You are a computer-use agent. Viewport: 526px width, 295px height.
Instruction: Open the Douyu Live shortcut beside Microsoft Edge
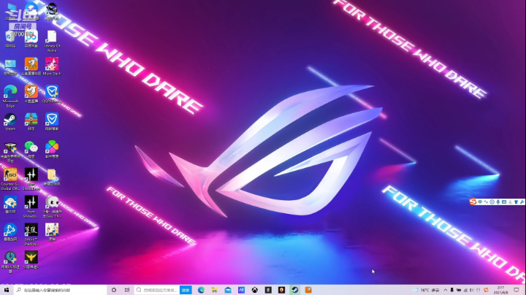tap(31, 94)
